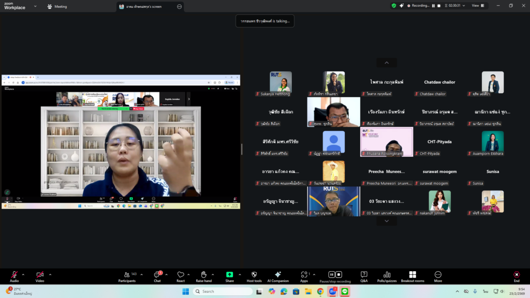Viewport: 530px width, 298px height.
Task: Expand the React options arrow
Action: [x=188, y=274]
